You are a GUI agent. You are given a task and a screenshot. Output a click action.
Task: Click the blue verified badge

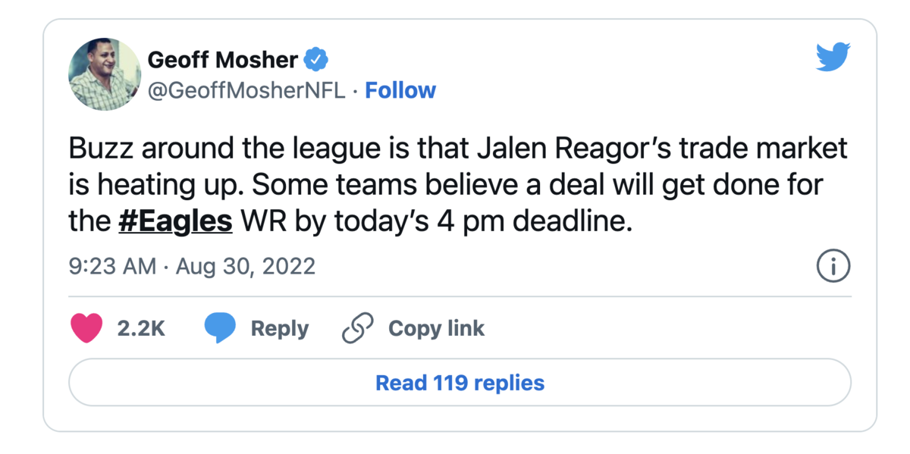coord(316,59)
